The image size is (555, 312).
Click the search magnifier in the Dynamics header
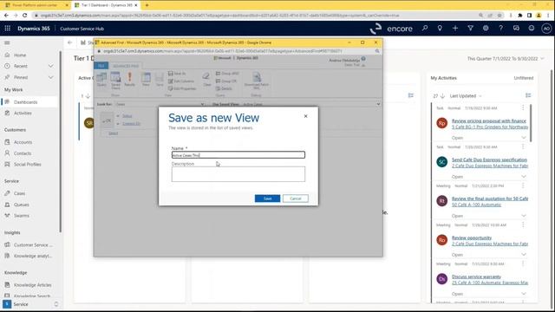click(x=425, y=29)
